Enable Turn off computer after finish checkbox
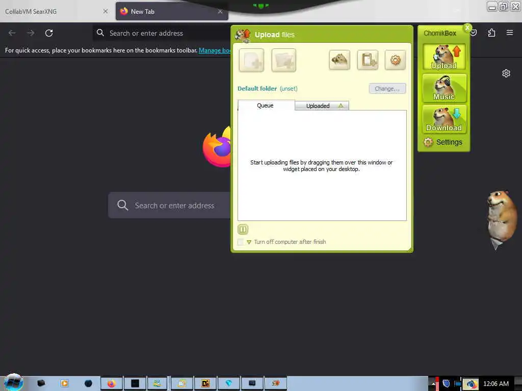Viewport: 522px width, 391px height. point(241,242)
